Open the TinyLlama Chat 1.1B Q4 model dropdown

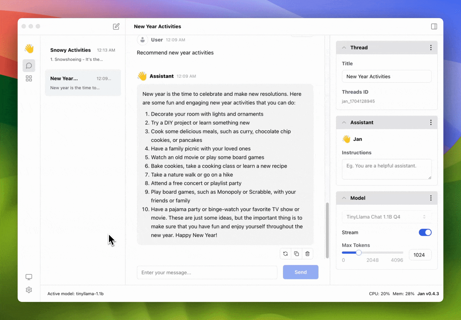pos(386,217)
